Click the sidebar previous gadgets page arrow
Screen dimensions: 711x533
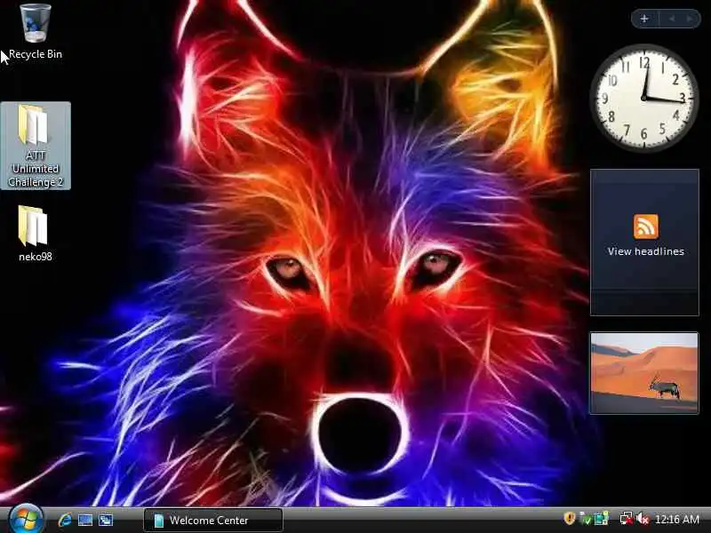click(672, 19)
